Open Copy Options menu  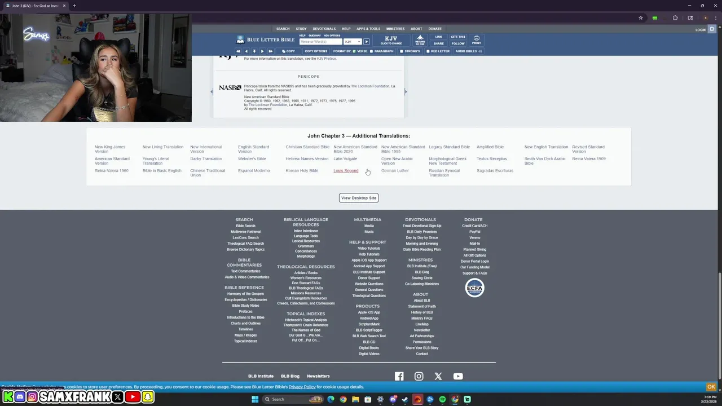(316, 51)
